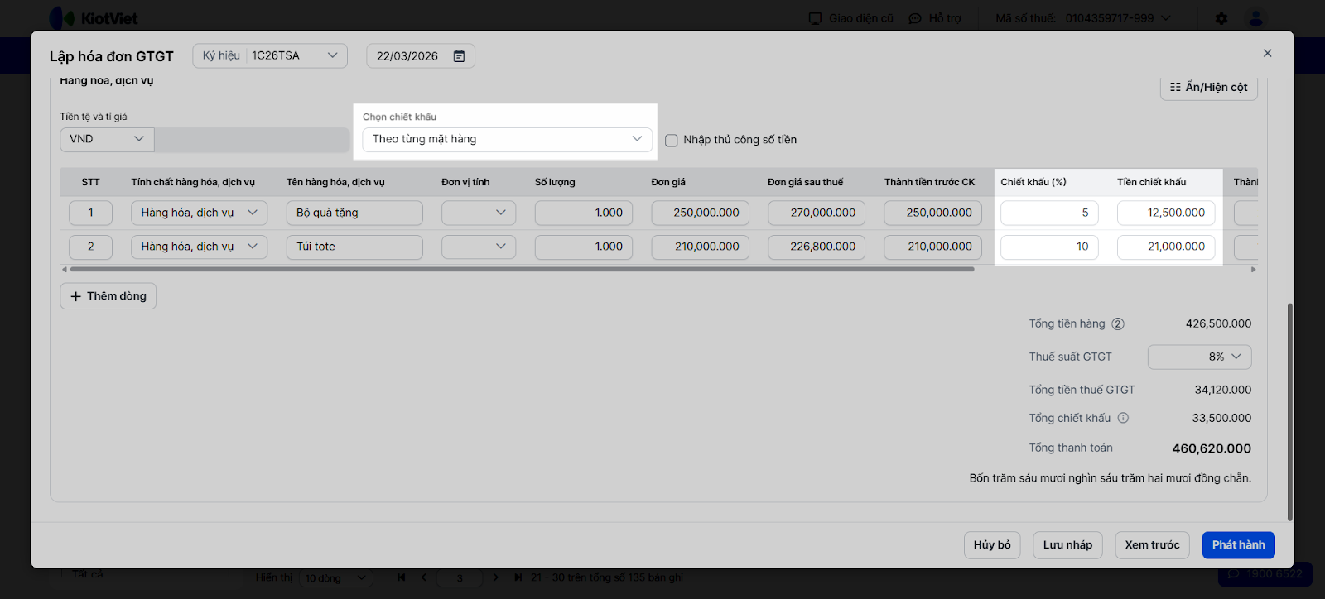Add a new row with Thêm dòng
Viewport: 1325px width, 599px height.
click(x=108, y=296)
